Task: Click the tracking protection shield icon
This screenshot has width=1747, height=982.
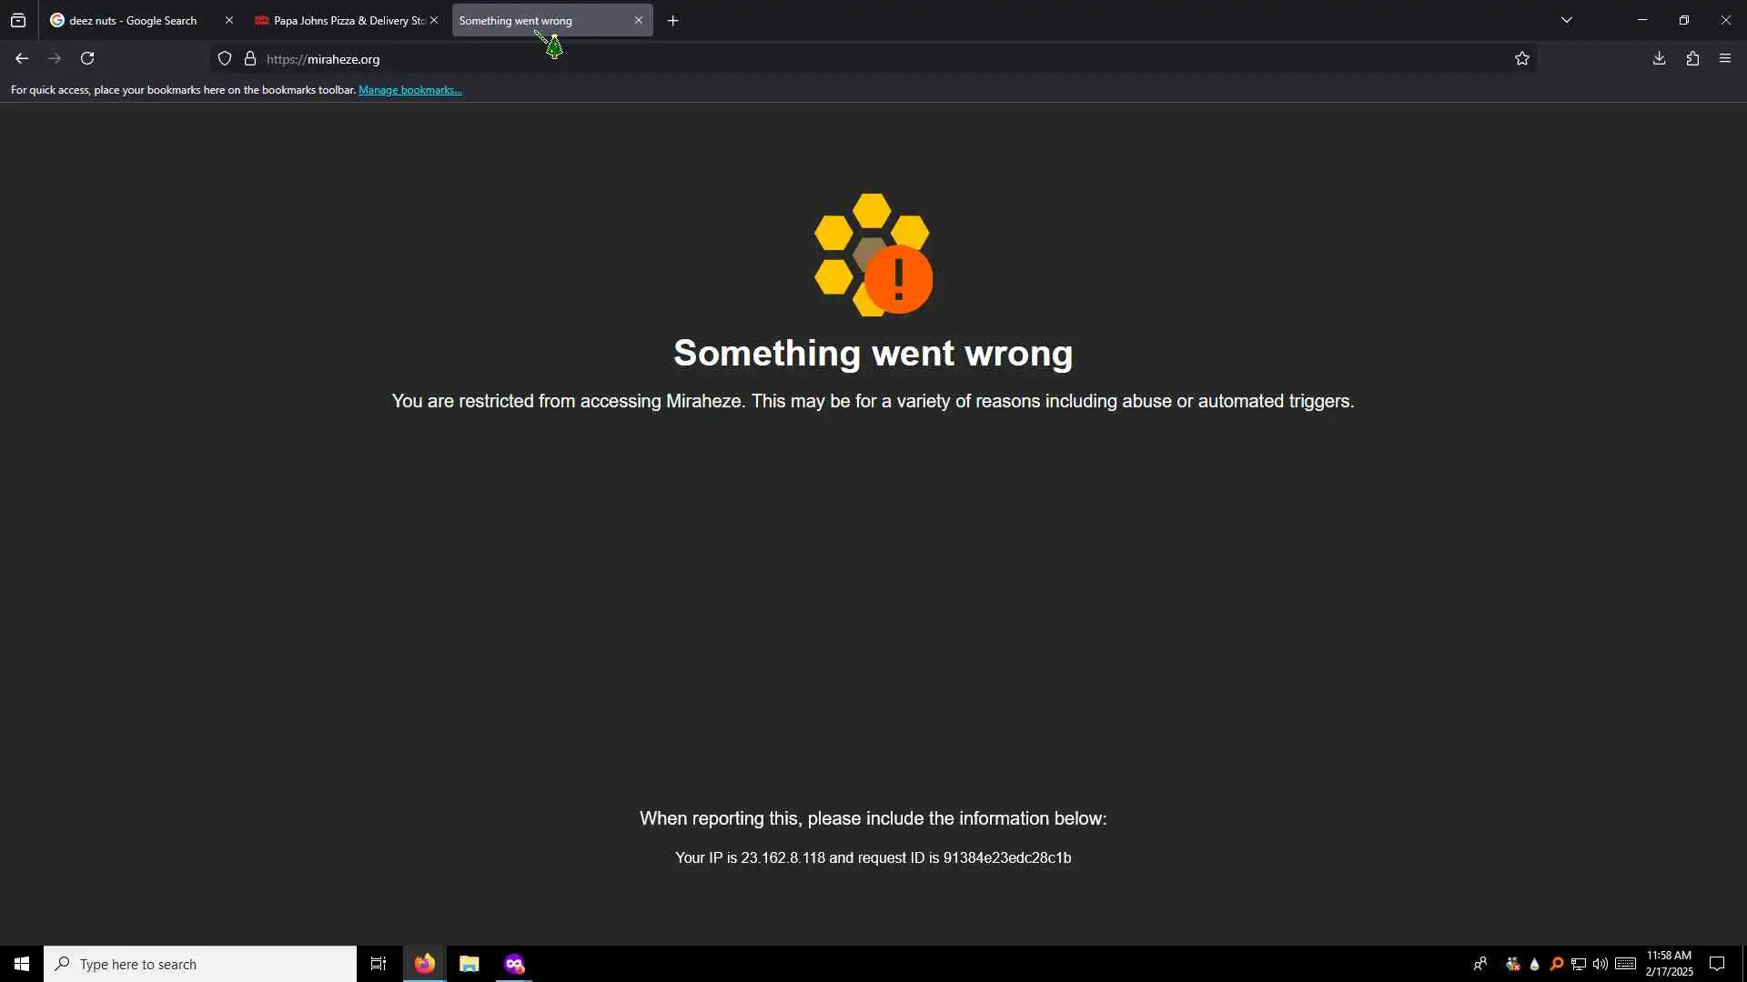Action: pyautogui.click(x=225, y=58)
